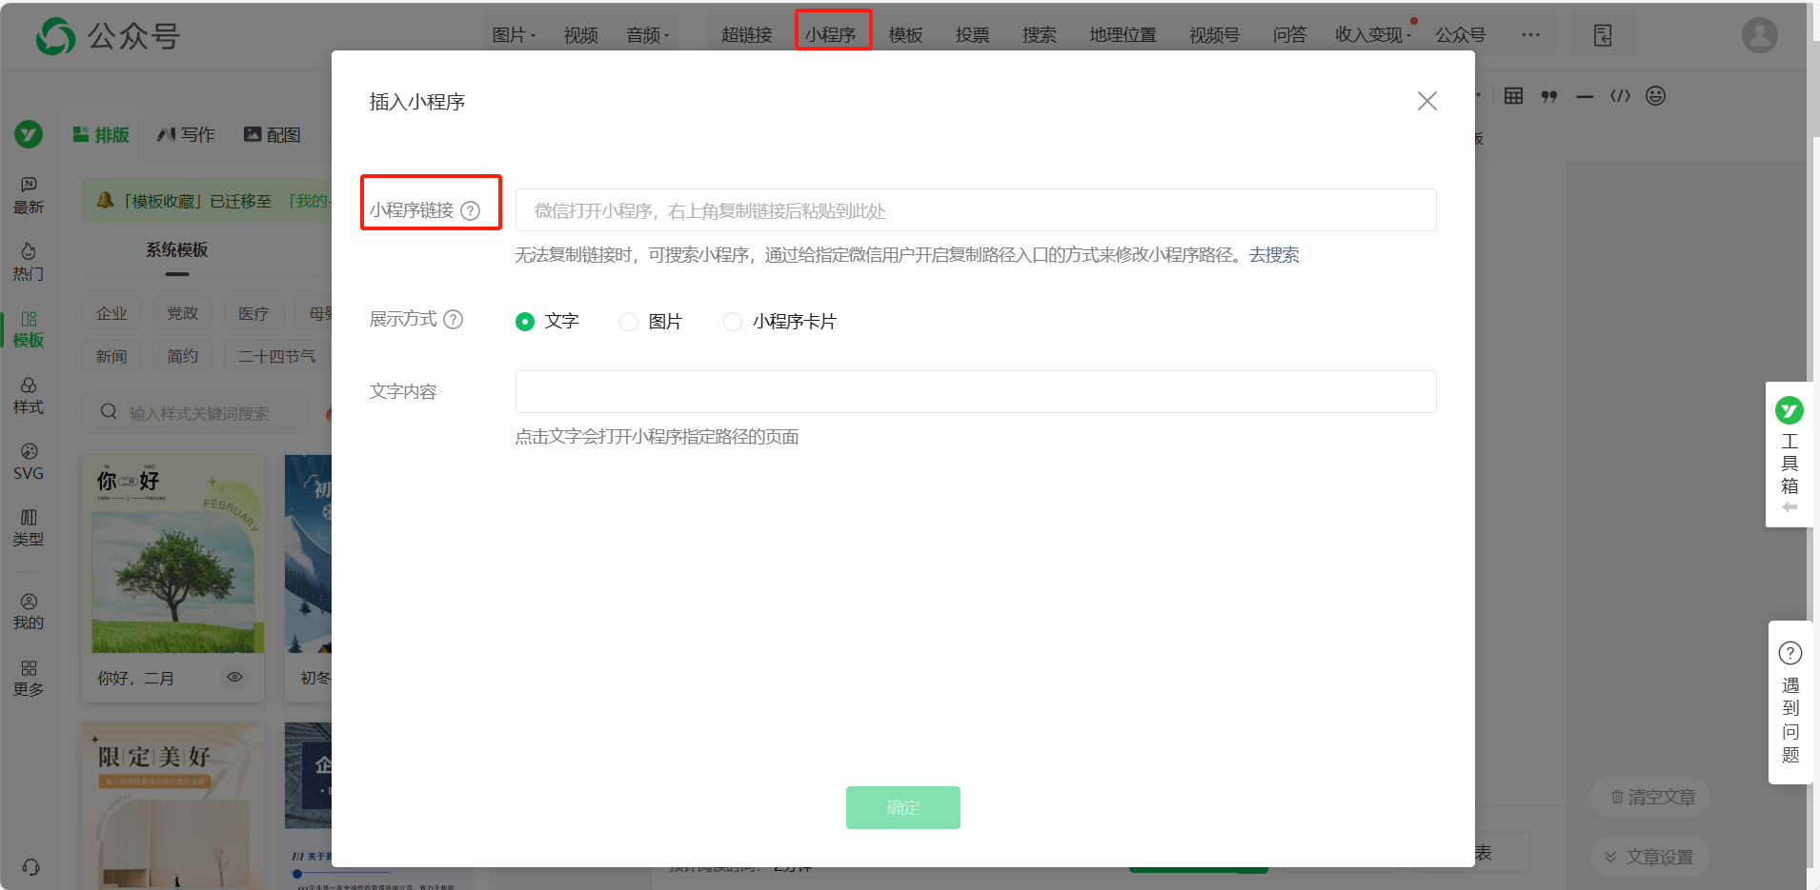
Task: Open 我的 in the left sidebar
Action: click(x=29, y=611)
